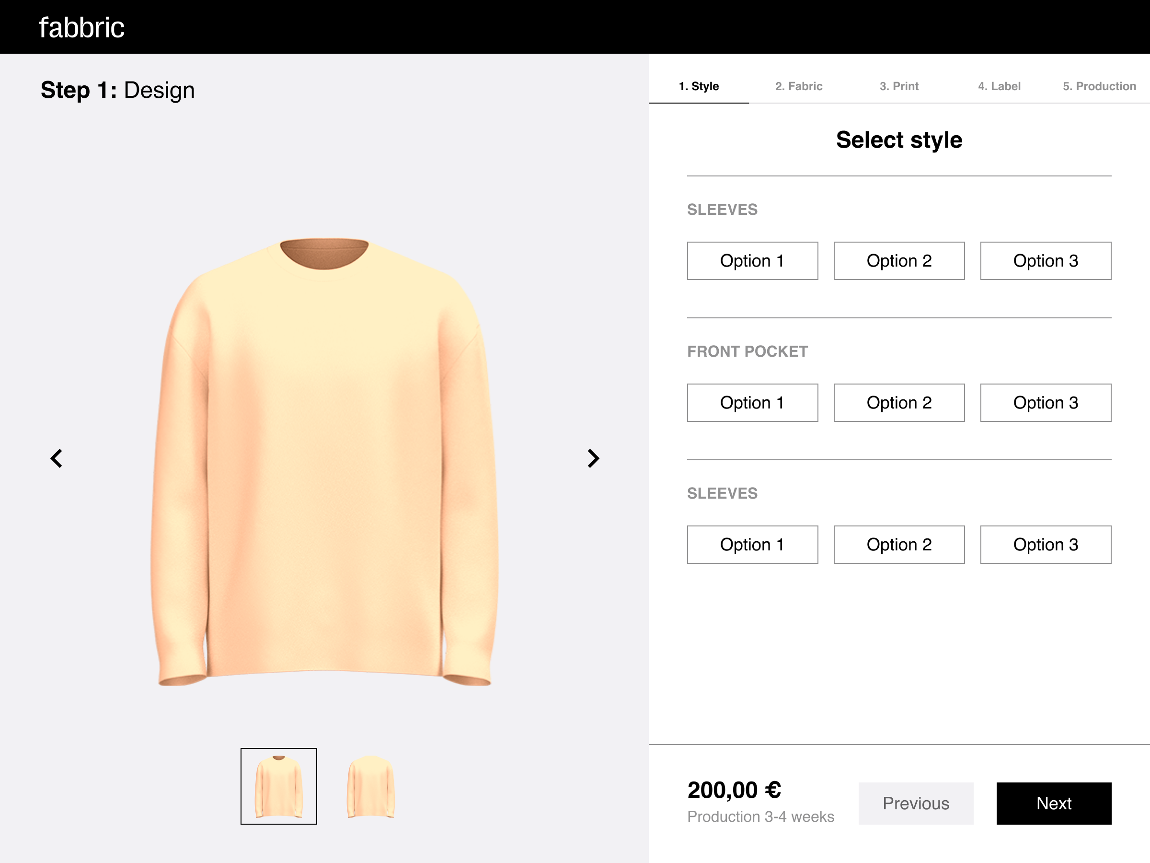Select Option 3 in bottom Sleeves section
The image size is (1150, 863).
(1046, 545)
